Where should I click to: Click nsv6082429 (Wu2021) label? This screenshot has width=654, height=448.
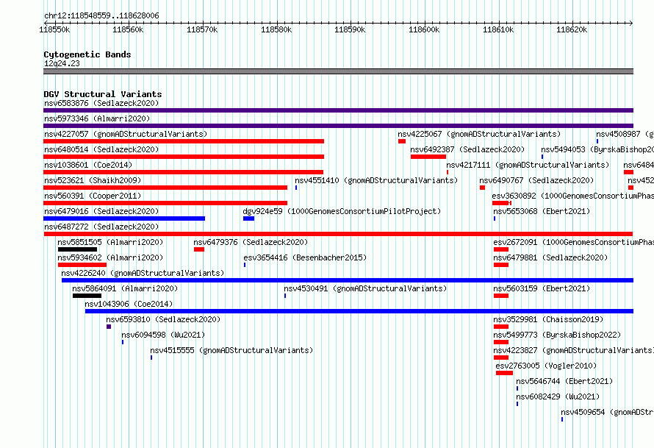click(x=558, y=397)
